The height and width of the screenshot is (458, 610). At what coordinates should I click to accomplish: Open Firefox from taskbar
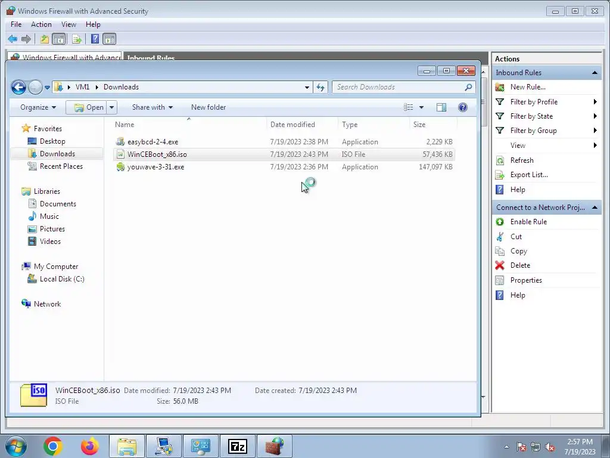pos(90,446)
